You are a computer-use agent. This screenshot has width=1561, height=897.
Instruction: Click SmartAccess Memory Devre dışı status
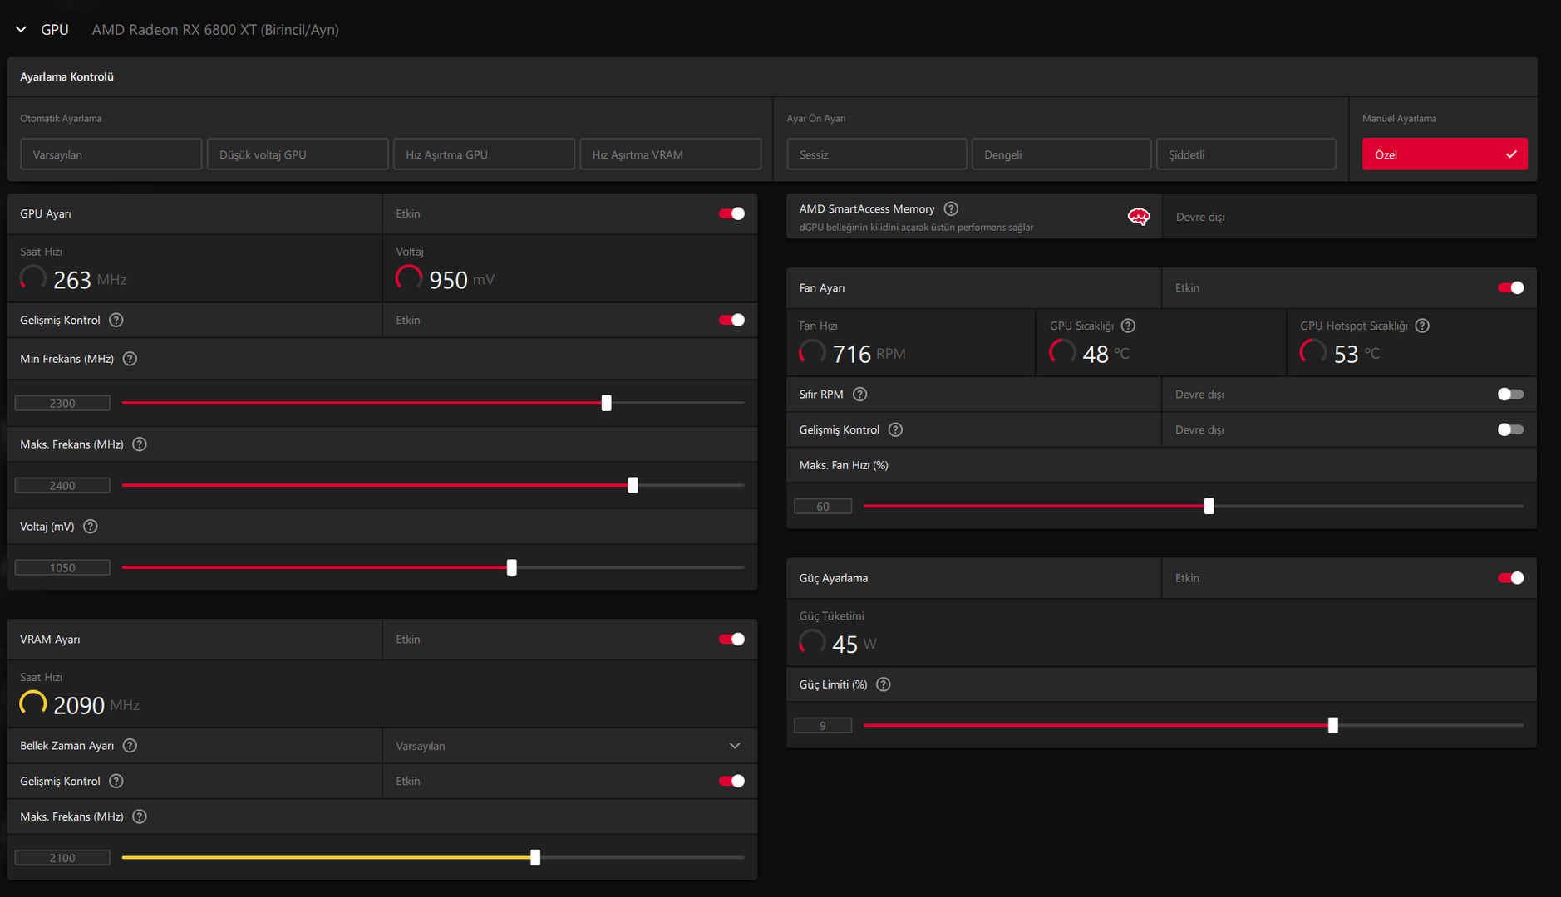pyautogui.click(x=1200, y=217)
